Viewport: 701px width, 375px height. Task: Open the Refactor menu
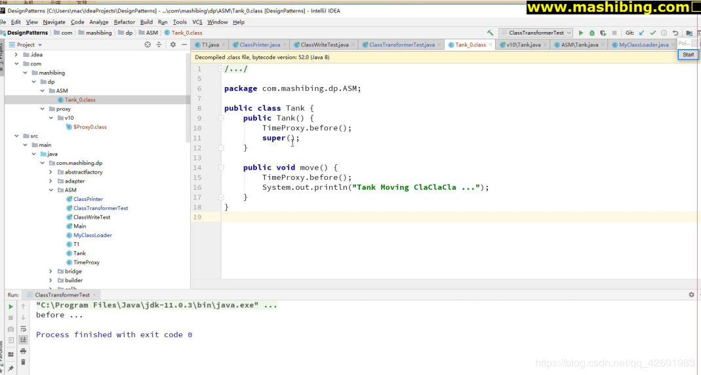(125, 22)
